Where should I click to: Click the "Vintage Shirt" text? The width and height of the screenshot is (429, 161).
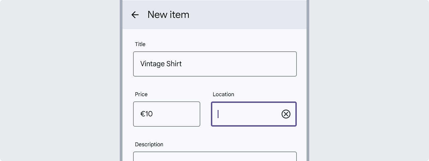(x=161, y=64)
